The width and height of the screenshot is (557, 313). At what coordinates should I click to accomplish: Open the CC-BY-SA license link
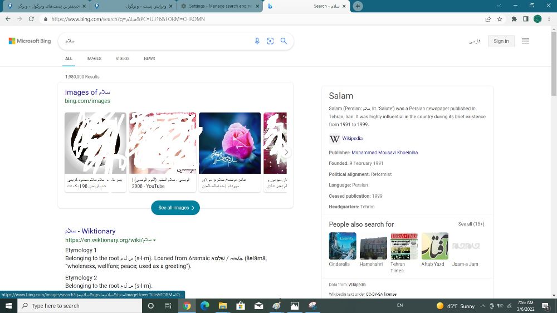tap(381, 294)
